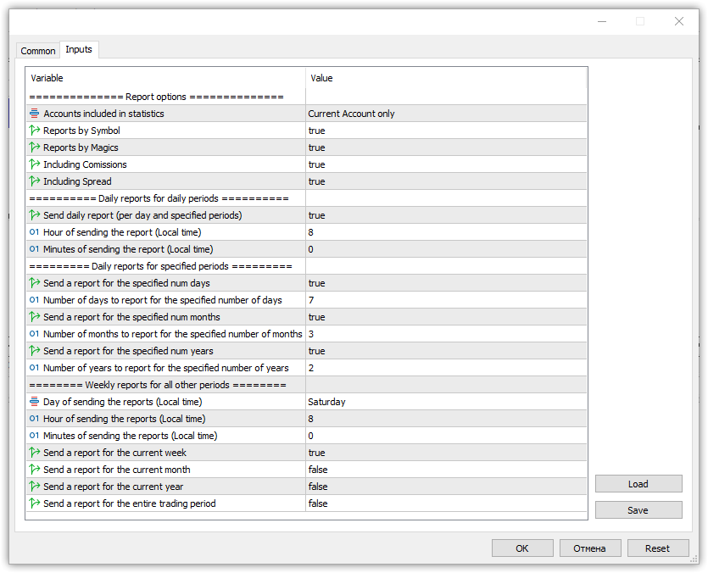Open the Current Account only dropdown value
The image size is (708, 573).
[x=445, y=114]
